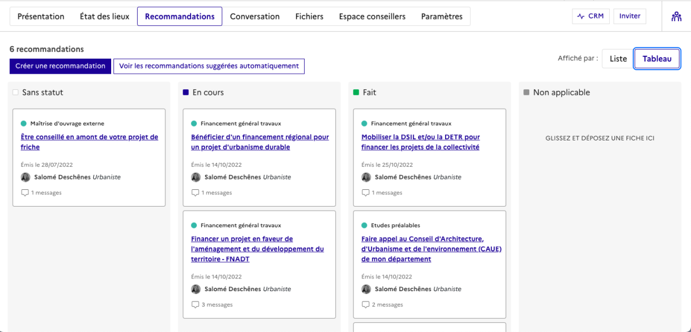Switch to the Conversation tab
691x332 pixels.
coord(255,17)
